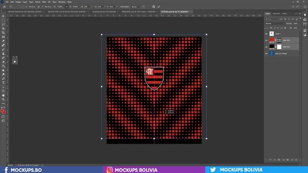Screen dimensions: 308x173
Task: Select the Hand tool
Action: coord(3,95)
